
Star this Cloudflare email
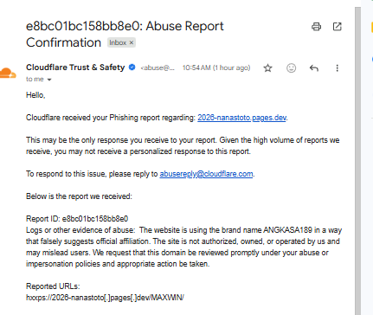pyautogui.click(x=267, y=68)
